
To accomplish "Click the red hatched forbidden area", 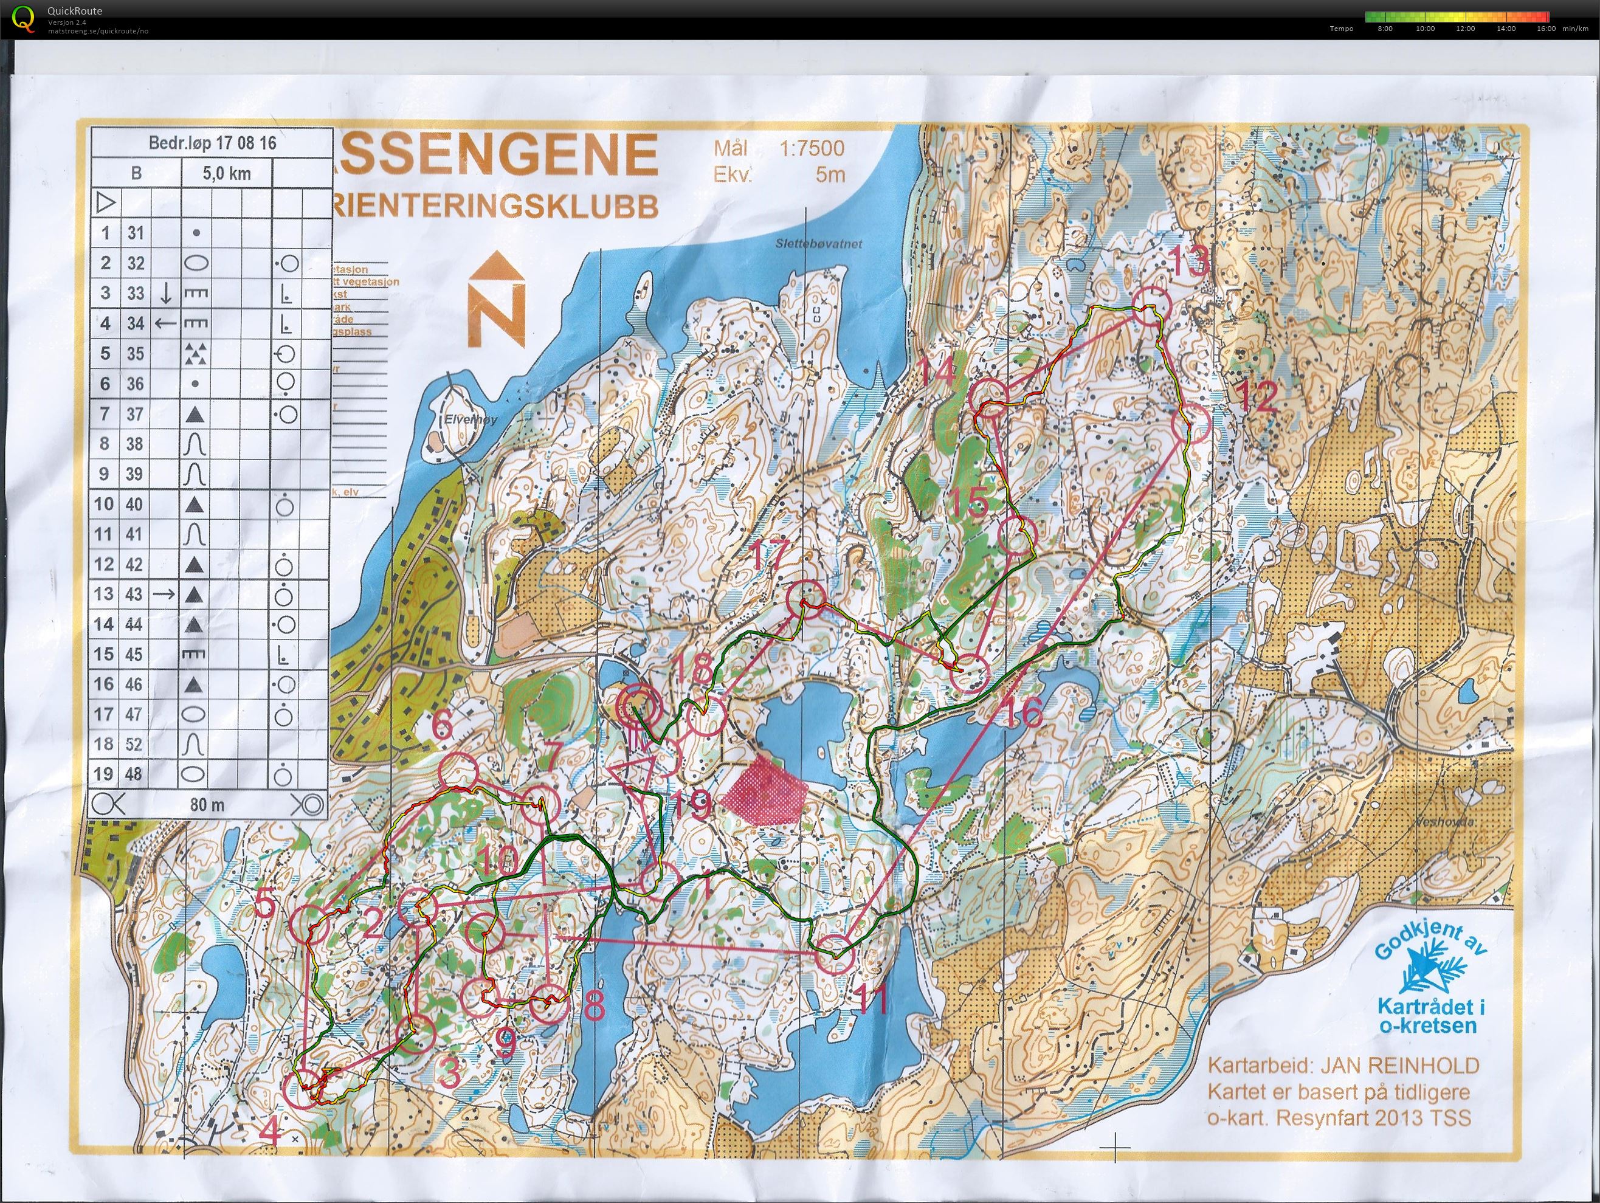I will (x=764, y=791).
